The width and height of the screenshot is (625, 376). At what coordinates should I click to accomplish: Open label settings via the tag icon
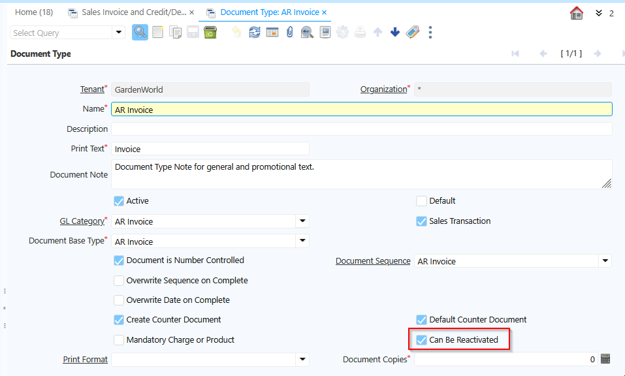[413, 32]
